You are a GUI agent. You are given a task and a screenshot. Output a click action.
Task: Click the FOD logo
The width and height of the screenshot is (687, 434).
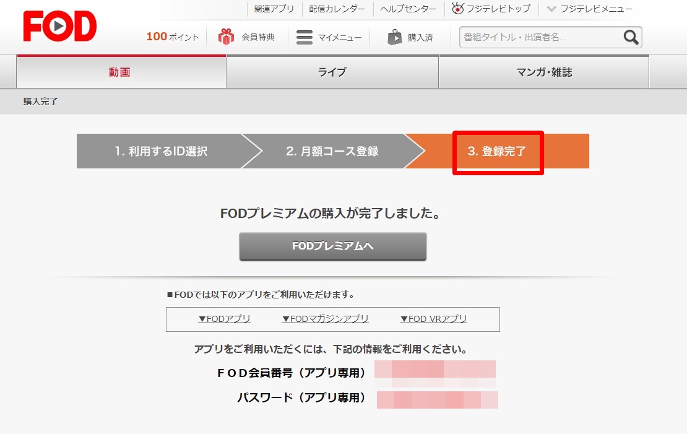(x=60, y=27)
